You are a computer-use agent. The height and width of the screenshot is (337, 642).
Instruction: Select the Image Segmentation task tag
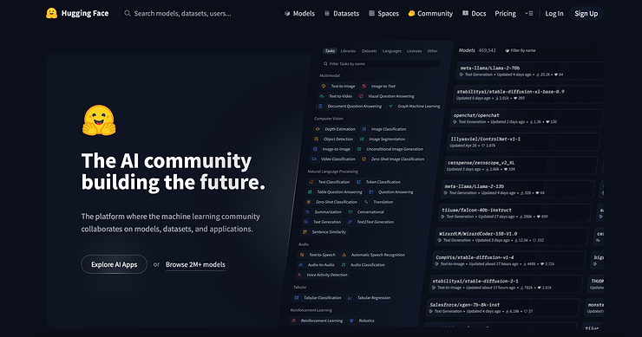coord(382,139)
